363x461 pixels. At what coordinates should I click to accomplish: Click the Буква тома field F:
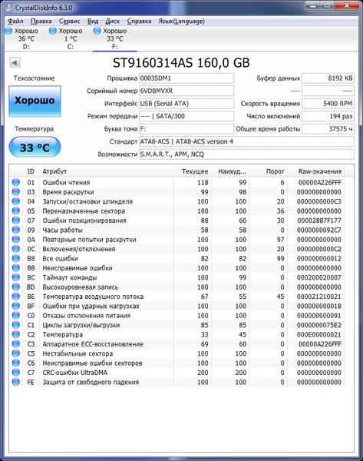point(186,129)
